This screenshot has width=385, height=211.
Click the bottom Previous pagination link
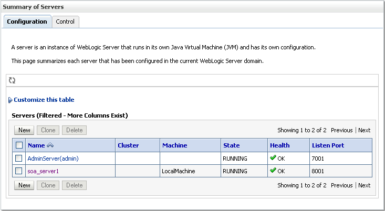tap(341, 185)
